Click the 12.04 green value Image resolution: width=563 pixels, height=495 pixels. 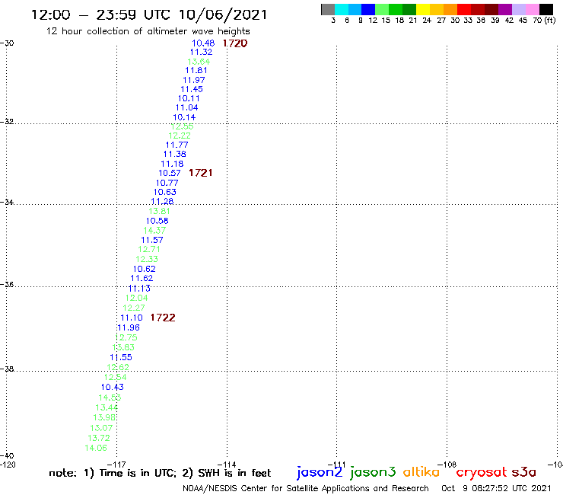[136, 298]
